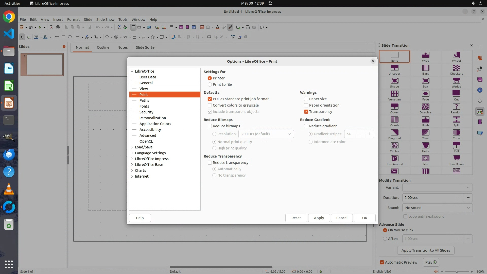The width and height of the screenshot is (487, 274).
Task: Choose the Helix transition icon
Action: pos(425,146)
